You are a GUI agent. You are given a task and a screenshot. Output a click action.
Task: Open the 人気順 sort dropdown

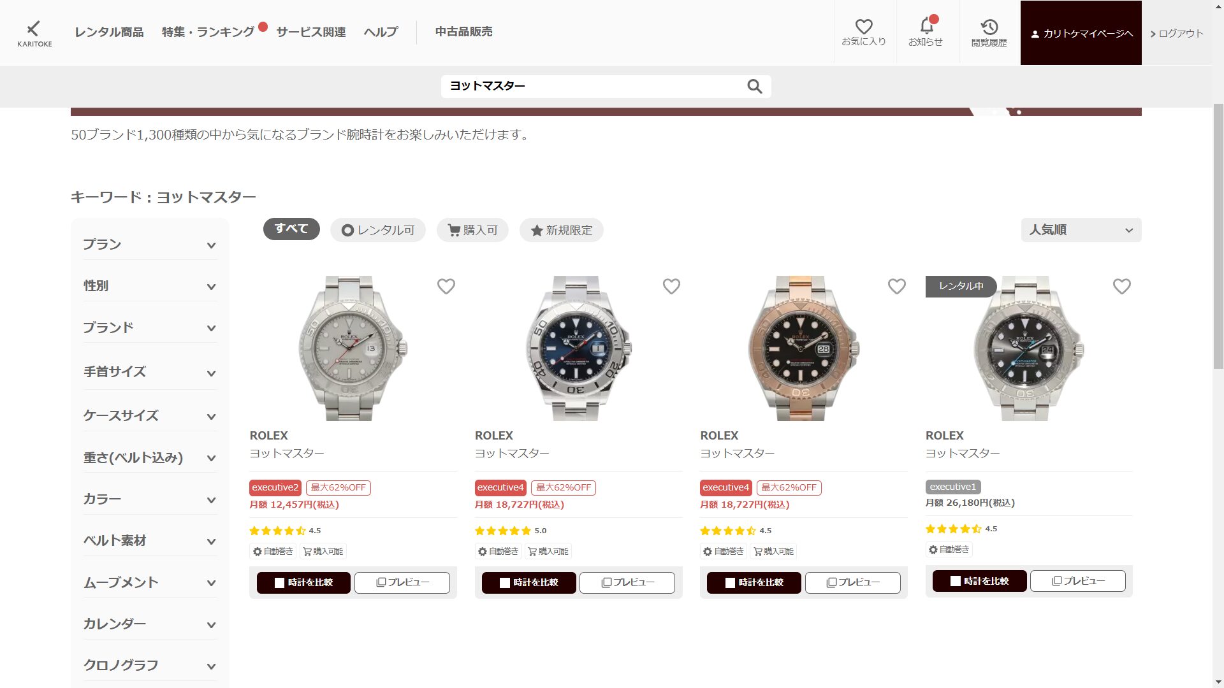[x=1081, y=230]
